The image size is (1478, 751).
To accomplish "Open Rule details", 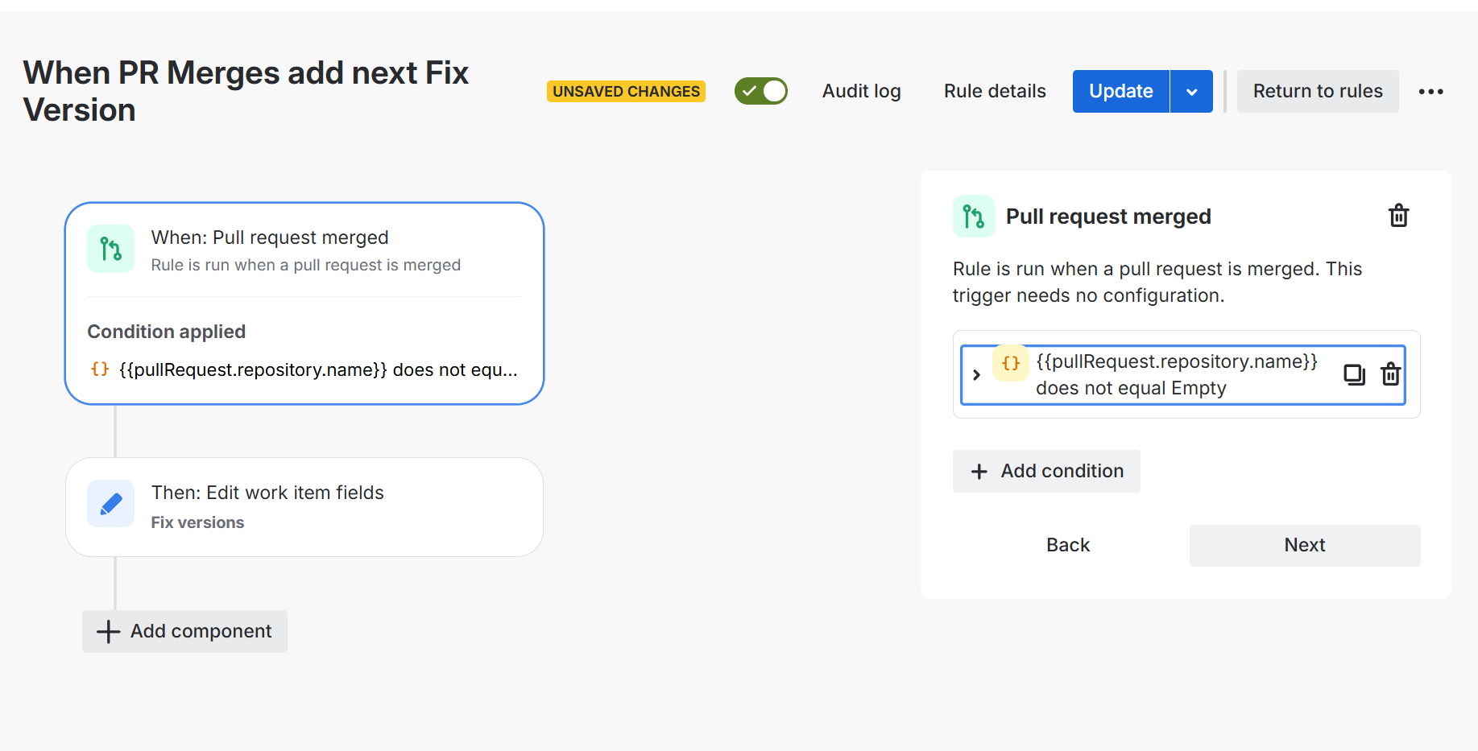I will point(995,92).
